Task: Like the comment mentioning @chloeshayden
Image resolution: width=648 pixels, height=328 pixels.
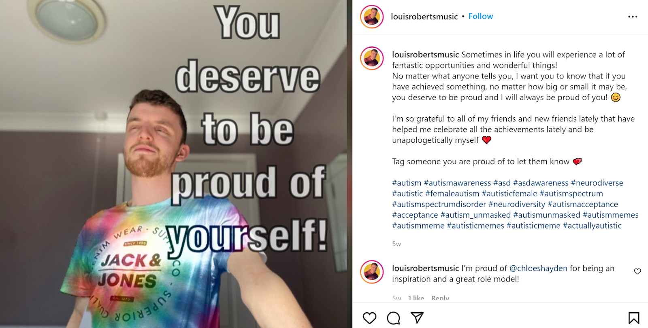Action: 637,271
